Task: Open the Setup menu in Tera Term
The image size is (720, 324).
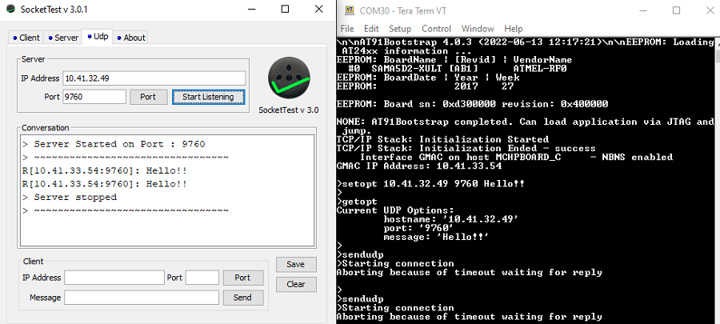Action: 400,29
